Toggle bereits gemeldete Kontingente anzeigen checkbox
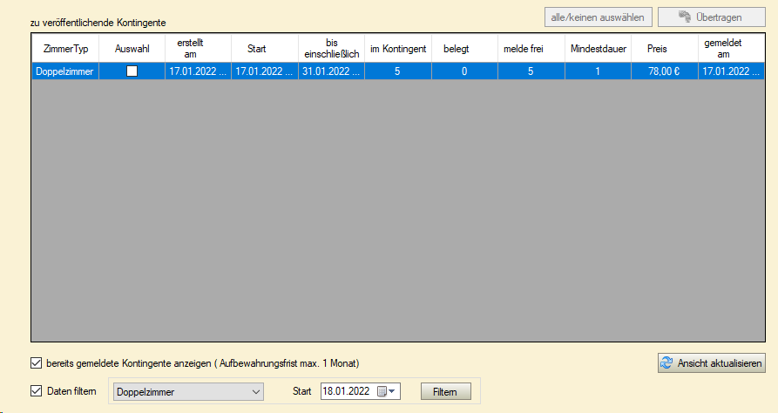This screenshot has width=778, height=413. click(37, 362)
